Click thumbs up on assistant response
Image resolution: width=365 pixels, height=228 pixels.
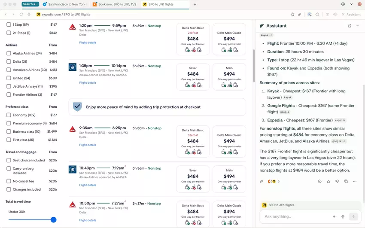pyautogui.click(x=328, y=182)
